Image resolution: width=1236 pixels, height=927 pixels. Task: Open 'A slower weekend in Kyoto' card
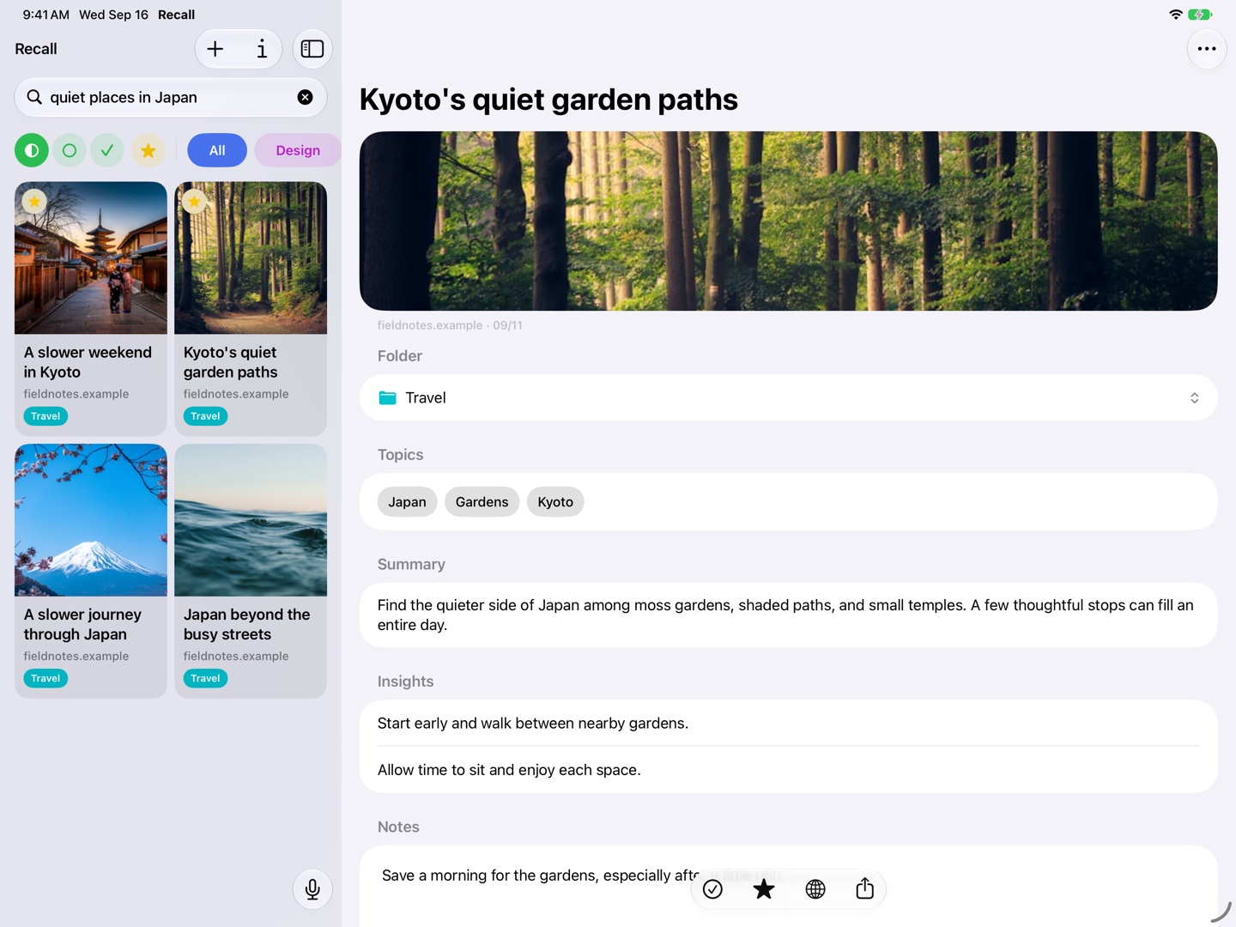tap(91, 308)
